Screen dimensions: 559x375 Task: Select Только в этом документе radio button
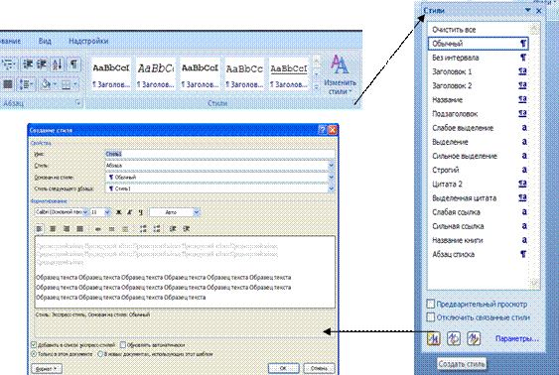pos(34,354)
